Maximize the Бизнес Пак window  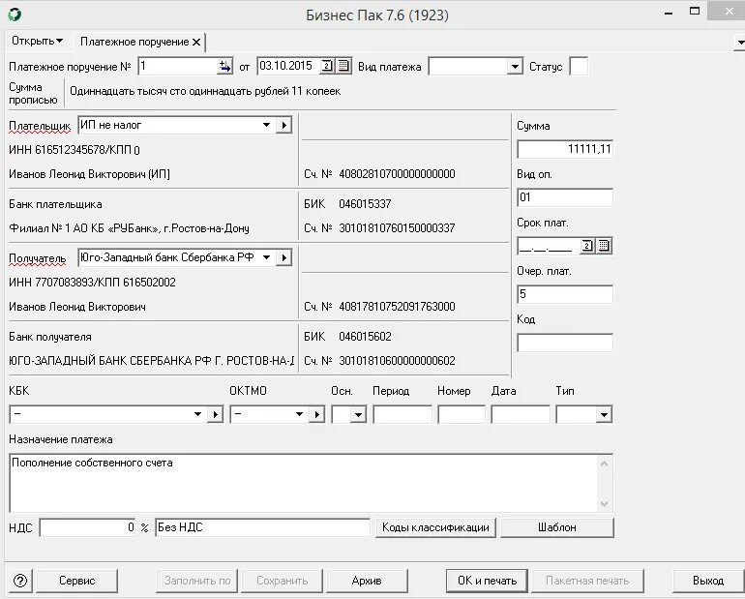click(695, 12)
